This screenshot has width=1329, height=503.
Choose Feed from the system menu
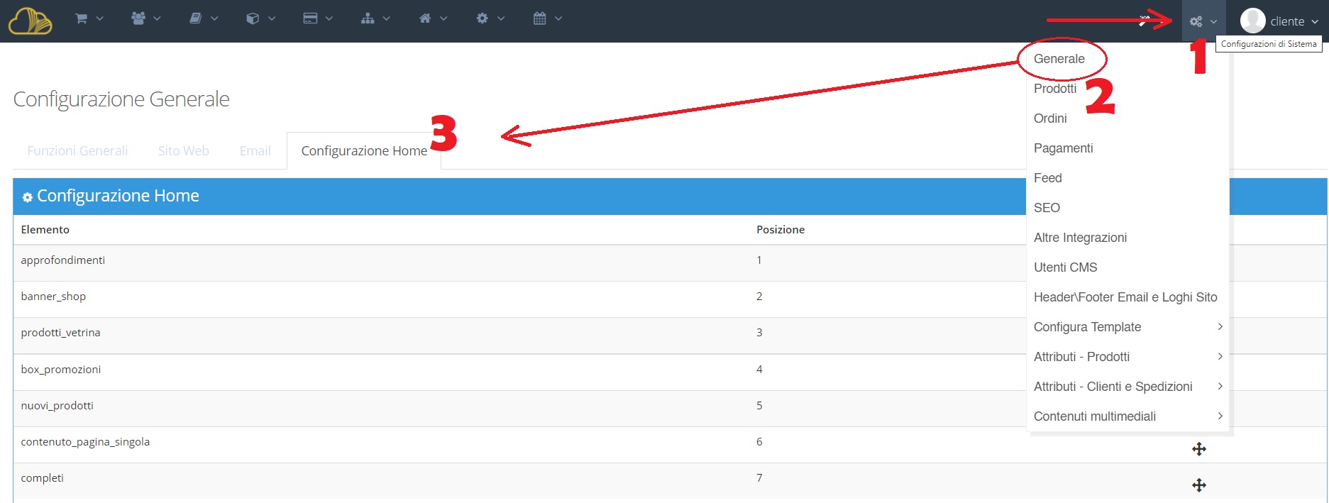click(x=1047, y=178)
